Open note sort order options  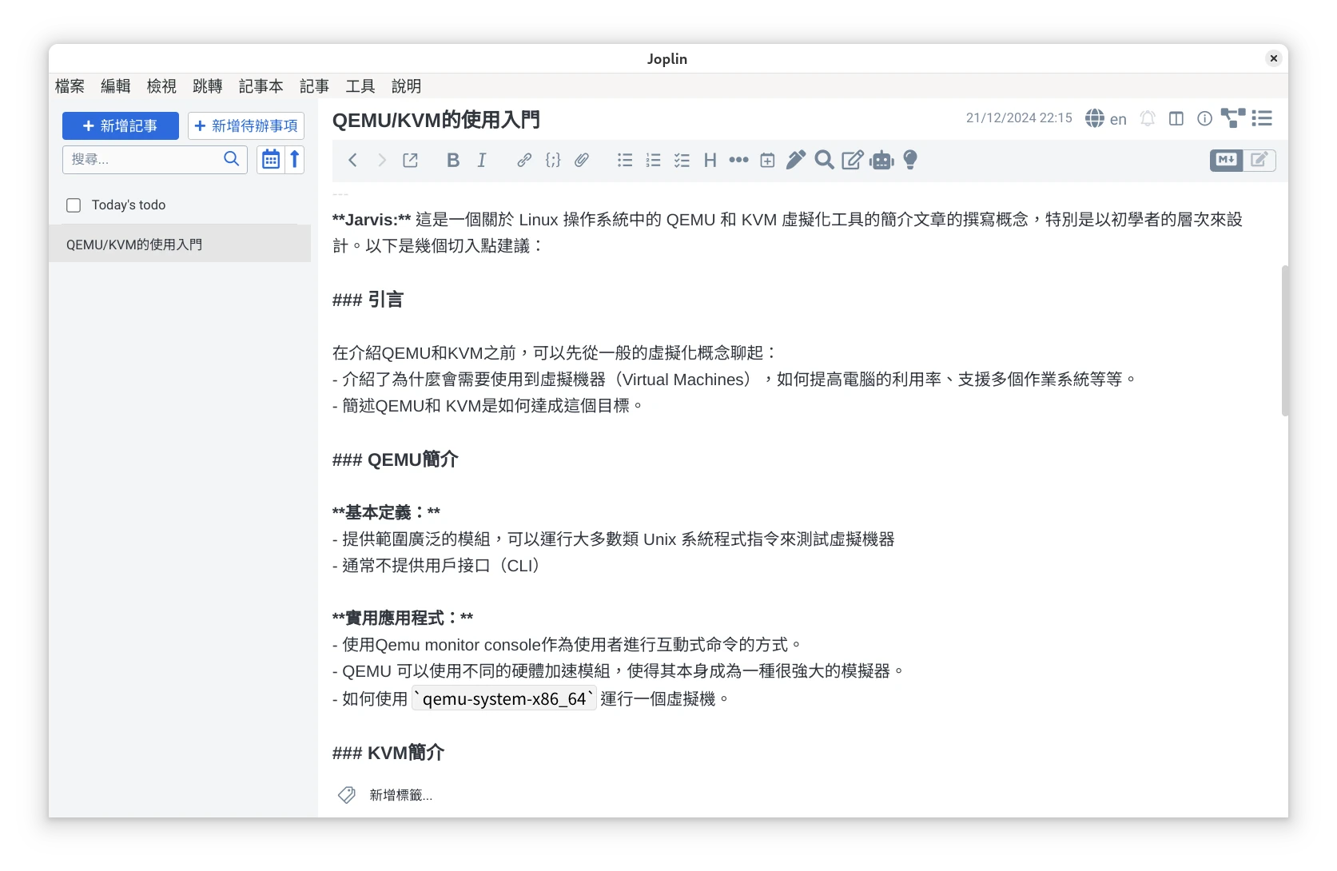(x=294, y=159)
